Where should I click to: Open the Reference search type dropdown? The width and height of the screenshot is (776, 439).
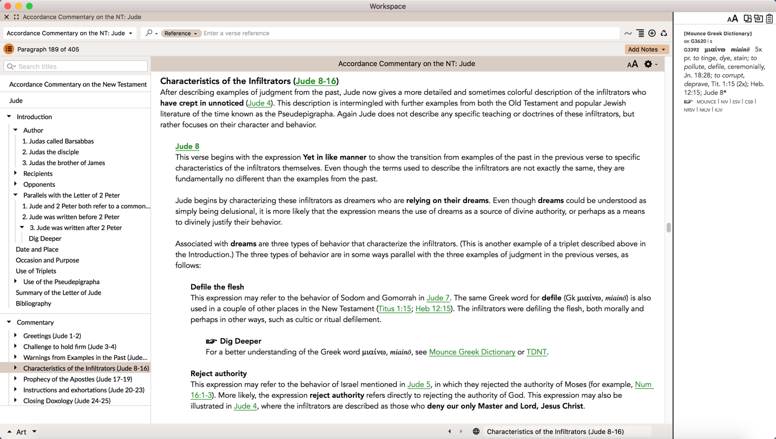(181, 34)
